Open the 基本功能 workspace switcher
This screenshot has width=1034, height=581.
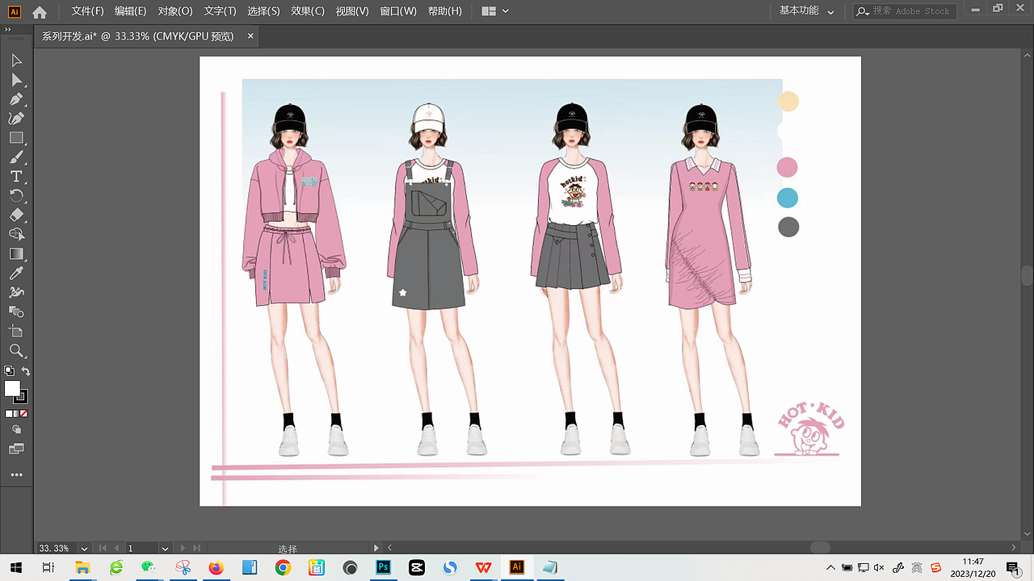coord(807,11)
